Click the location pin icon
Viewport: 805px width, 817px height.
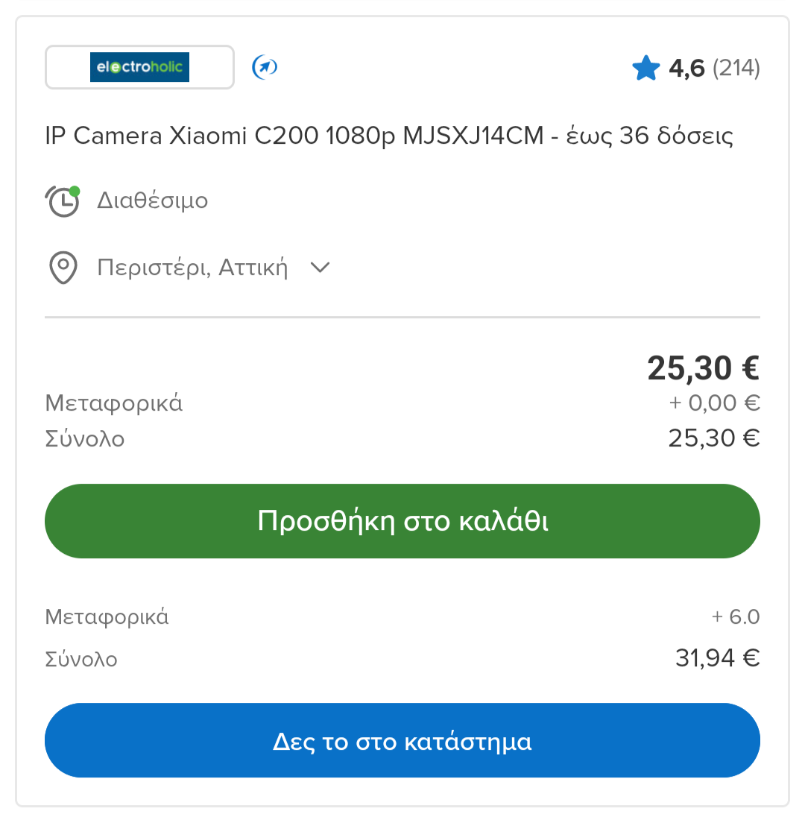click(63, 268)
